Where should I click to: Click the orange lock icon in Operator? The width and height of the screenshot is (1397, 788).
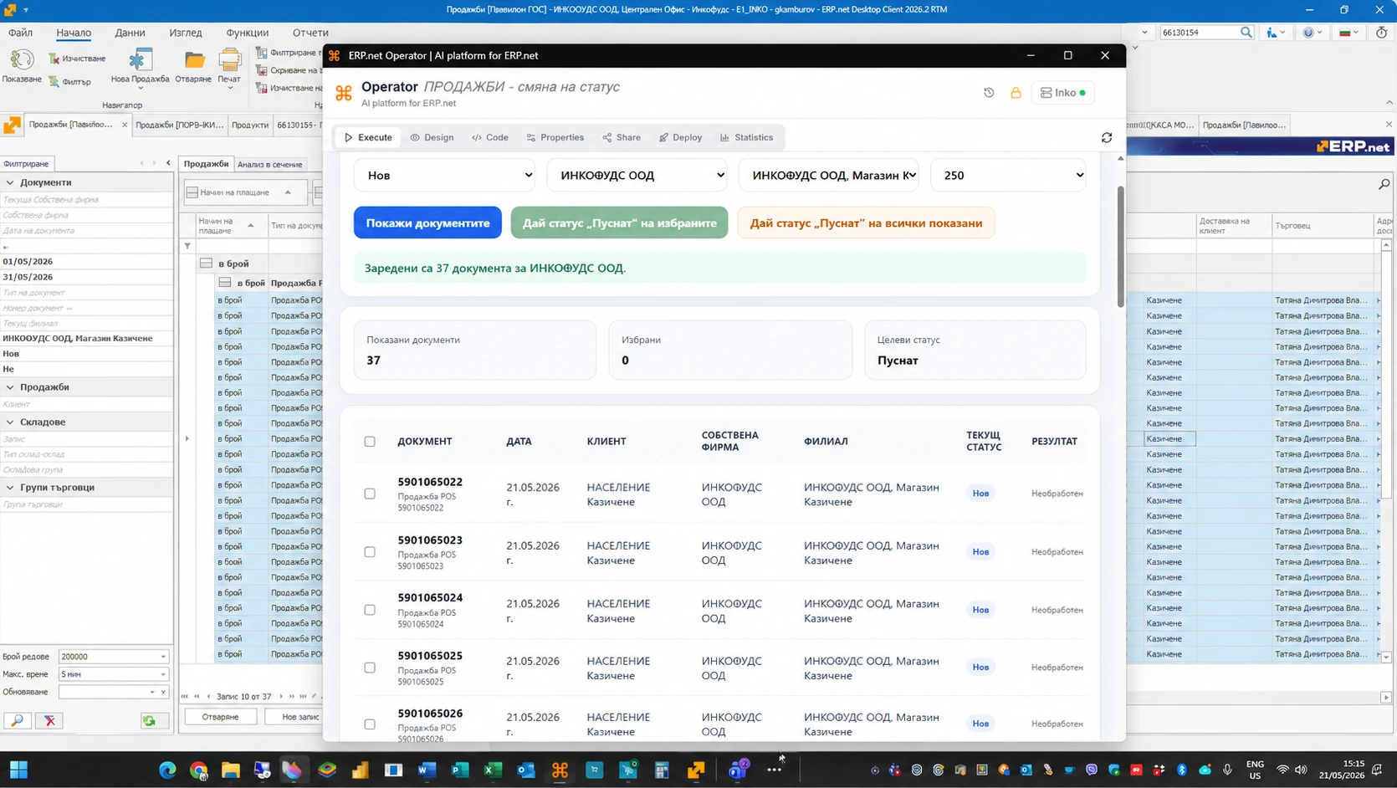pyautogui.click(x=1016, y=93)
